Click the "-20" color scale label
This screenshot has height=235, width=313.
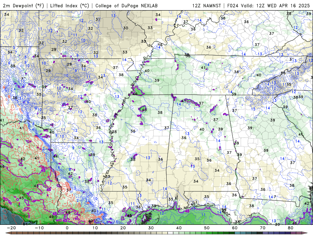click(x=11, y=228)
